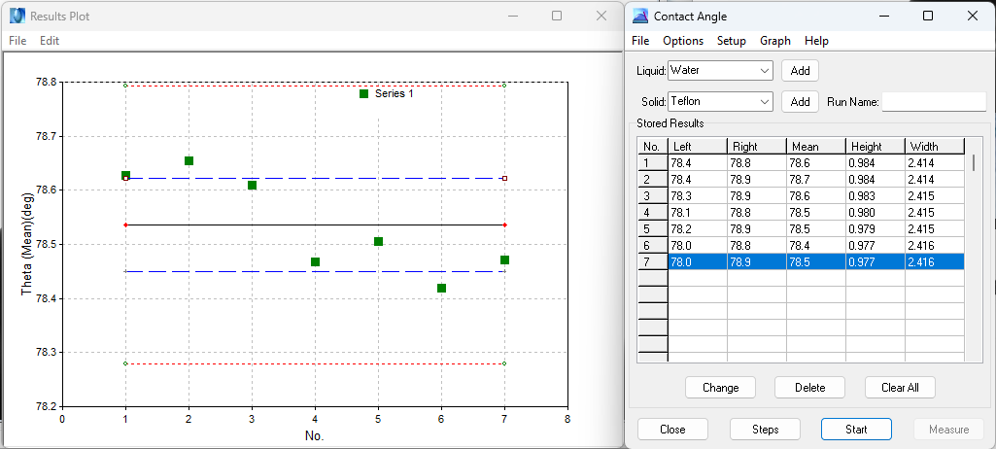Click the Results Plot window icon

17,16
